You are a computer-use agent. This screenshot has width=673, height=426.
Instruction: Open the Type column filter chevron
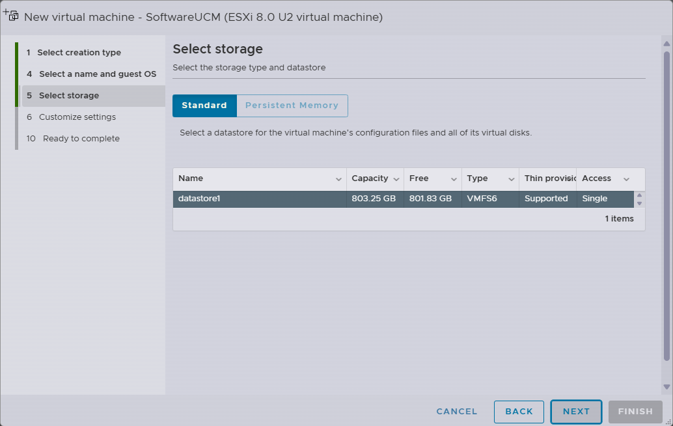coord(511,179)
